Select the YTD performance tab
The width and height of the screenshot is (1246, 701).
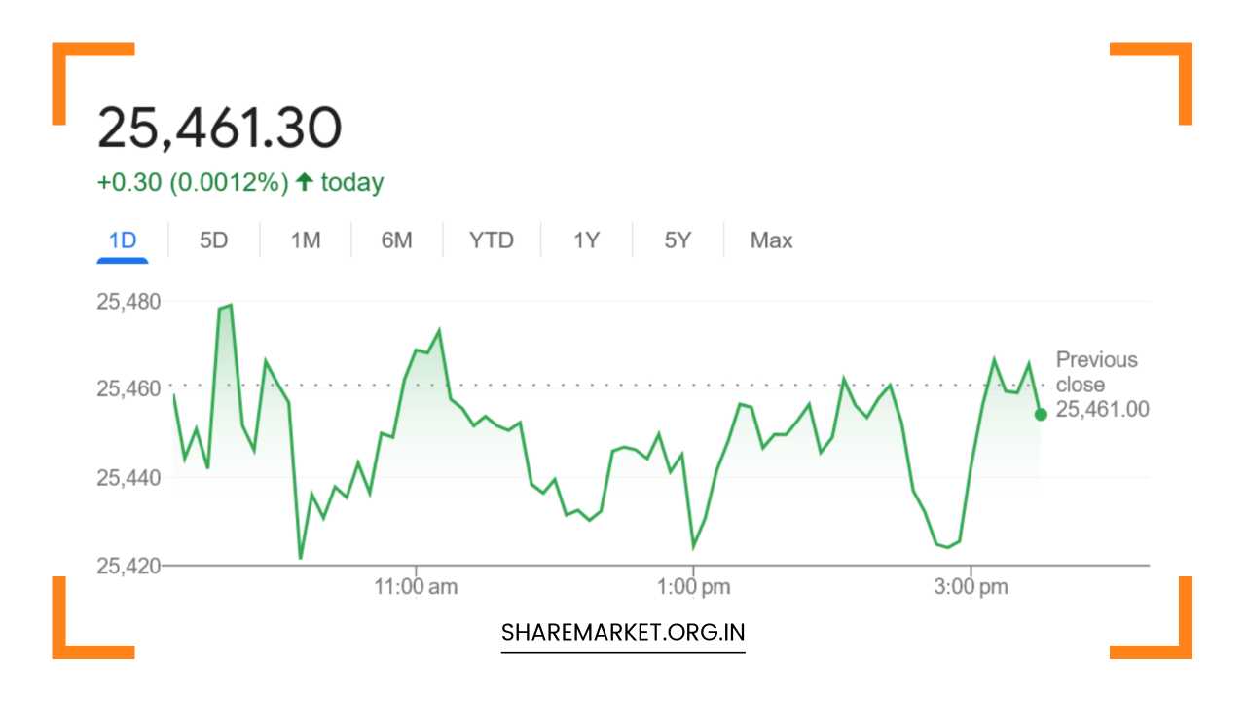(492, 240)
